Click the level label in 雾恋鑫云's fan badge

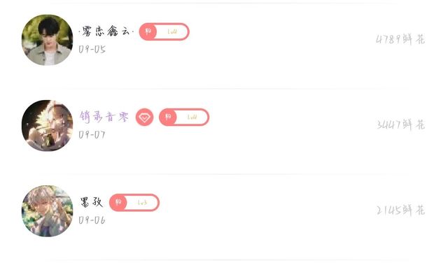click(x=172, y=31)
